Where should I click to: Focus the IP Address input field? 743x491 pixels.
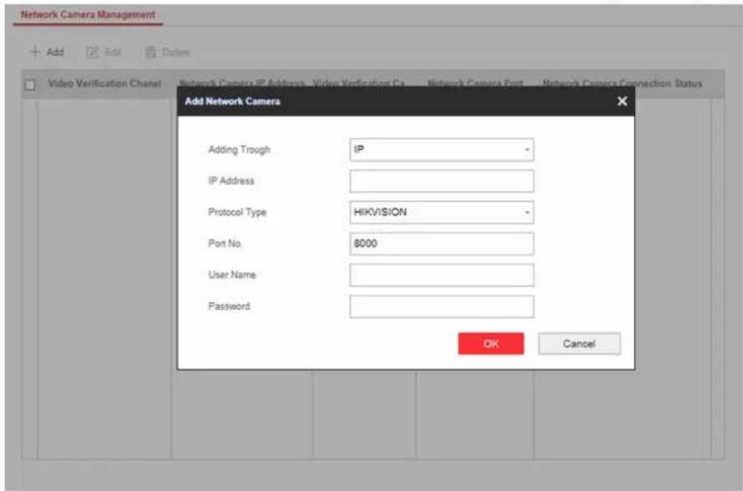point(442,181)
